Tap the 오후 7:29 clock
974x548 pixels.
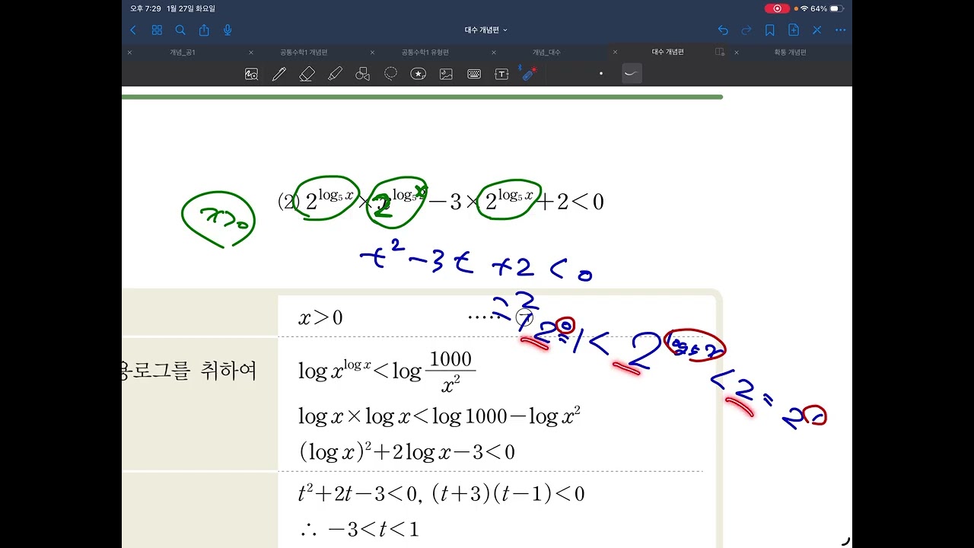[x=145, y=8]
